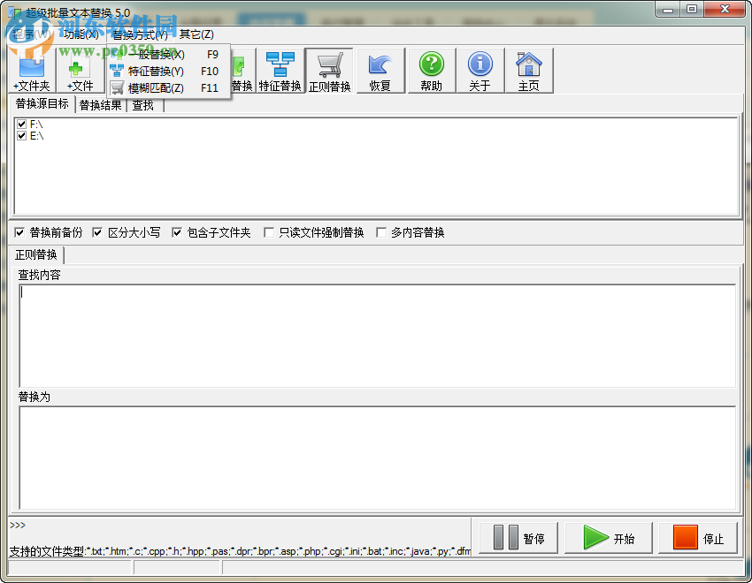Viewport: 752px width, 583px height.
Task: Disable 区分大小写 case sensitivity
Action: pyautogui.click(x=97, y=232)
